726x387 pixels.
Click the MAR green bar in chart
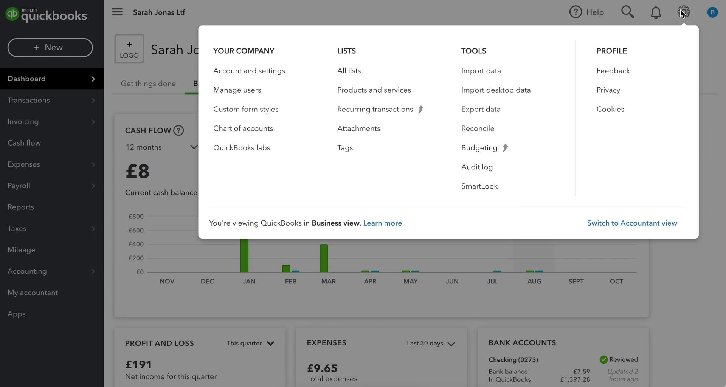coord(324,258)
